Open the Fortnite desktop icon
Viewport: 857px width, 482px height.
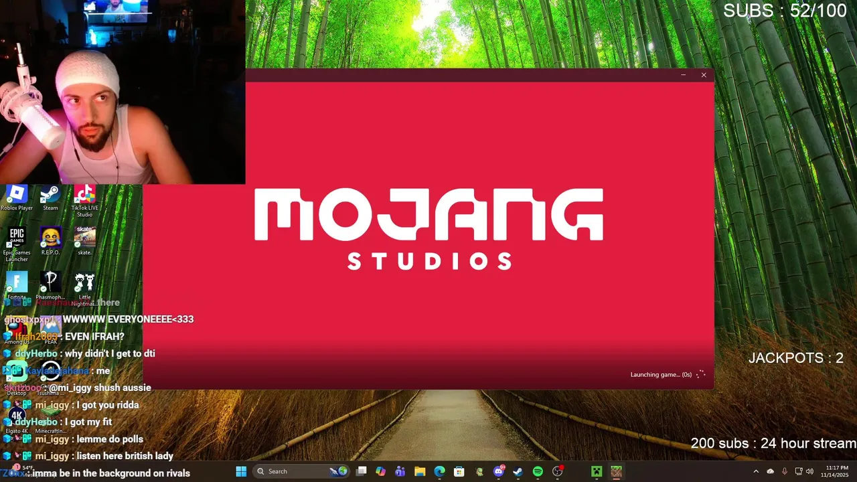coord(17,286)
